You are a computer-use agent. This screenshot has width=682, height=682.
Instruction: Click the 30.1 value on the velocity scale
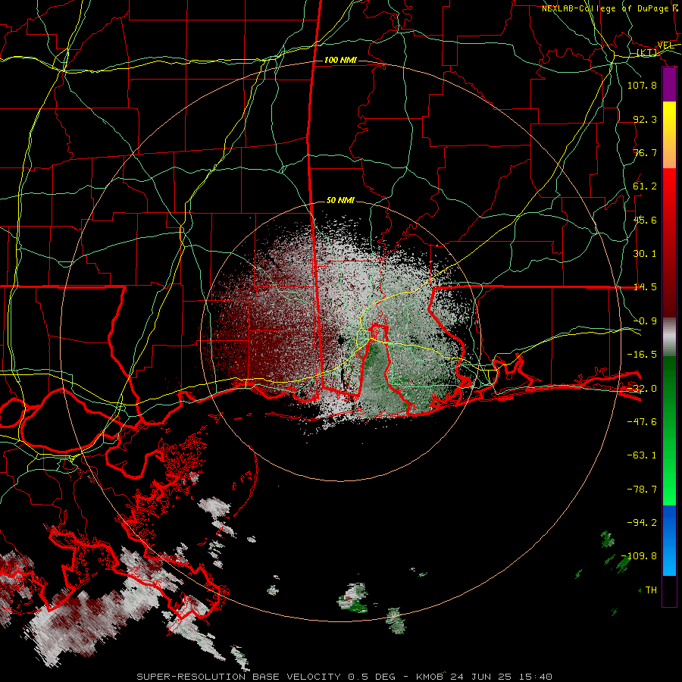[x=646, y=254]
